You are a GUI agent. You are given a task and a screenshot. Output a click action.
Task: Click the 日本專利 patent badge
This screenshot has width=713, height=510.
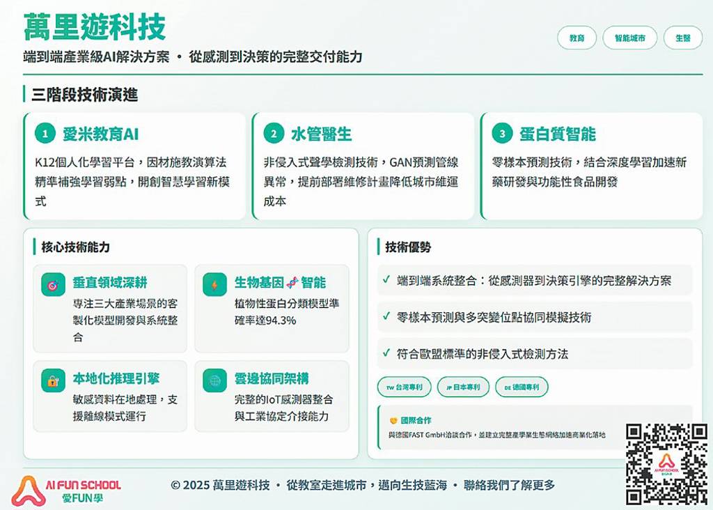coord(463,387)
